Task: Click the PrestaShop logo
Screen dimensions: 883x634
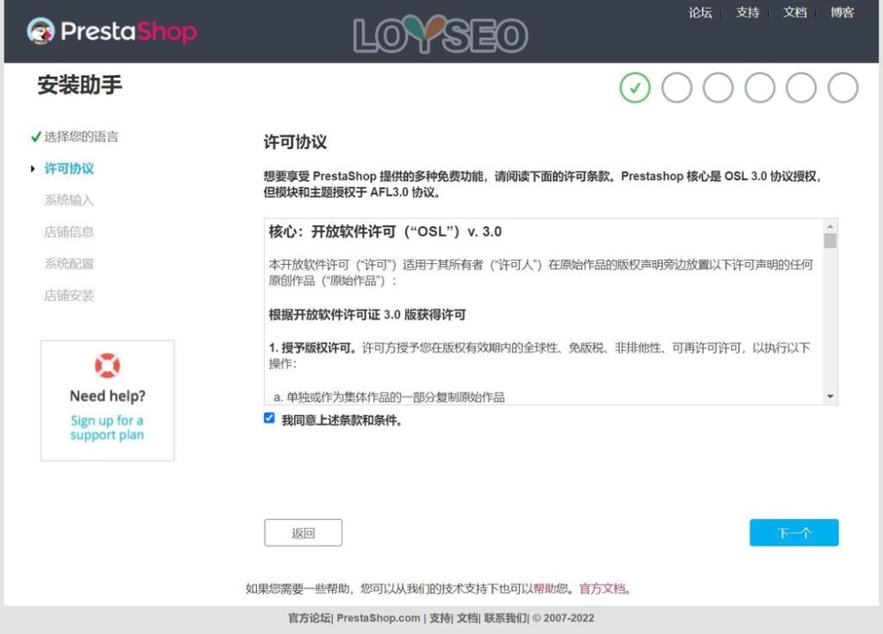Action: 112,31
